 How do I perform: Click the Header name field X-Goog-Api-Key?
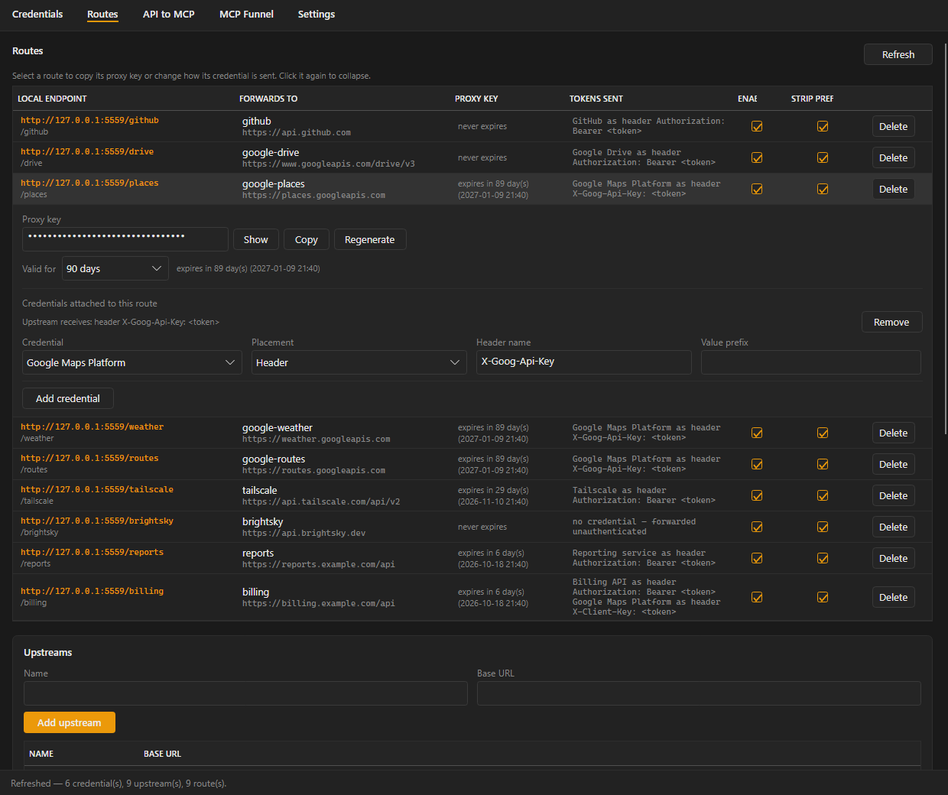584,362
